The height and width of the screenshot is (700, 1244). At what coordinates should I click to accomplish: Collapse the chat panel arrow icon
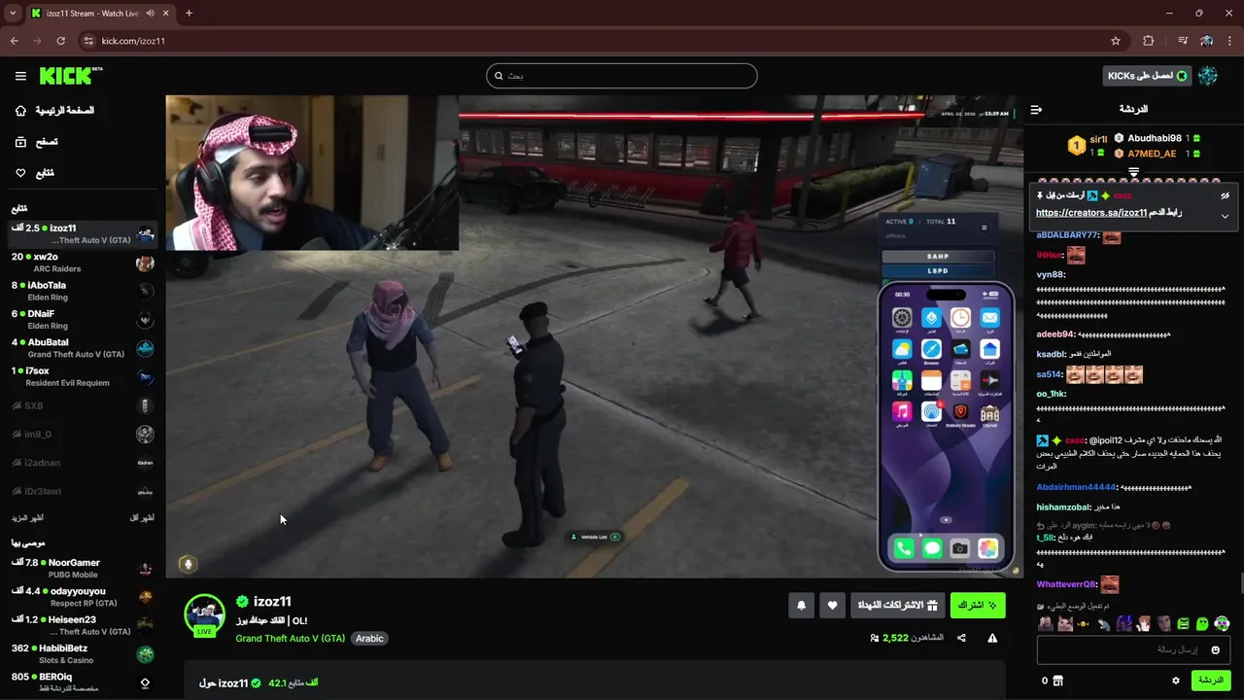click(1036, 110)
